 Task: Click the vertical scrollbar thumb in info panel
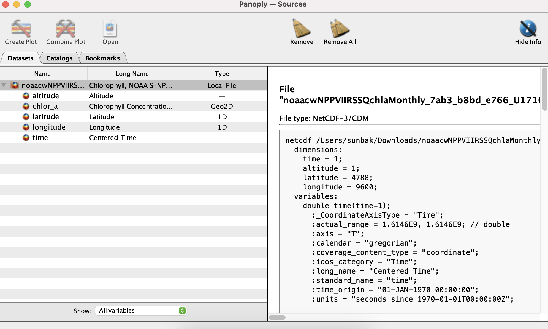coord(544,89)
